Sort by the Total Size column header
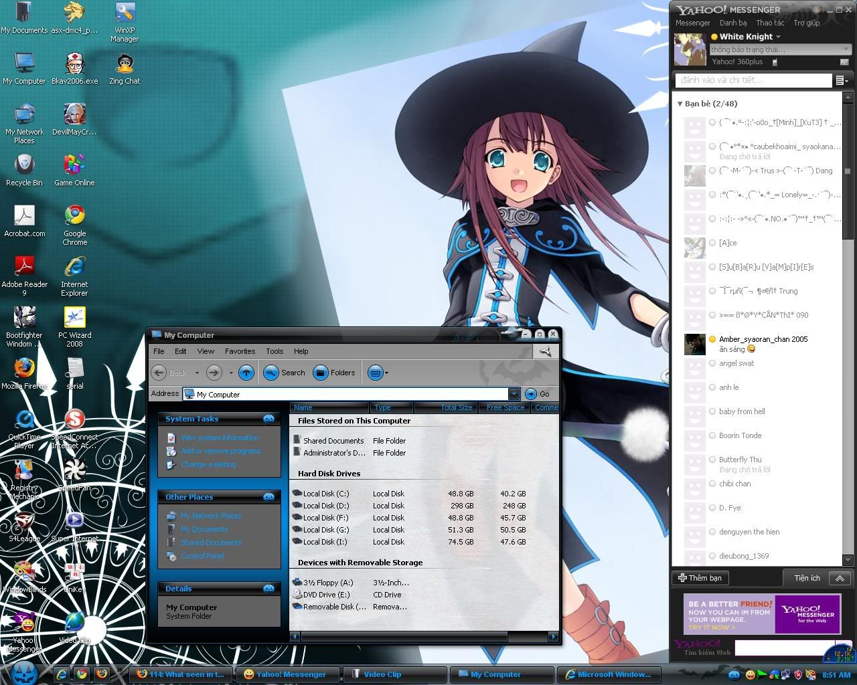Viewport: 857px width, 685px height. pos(446,407)
